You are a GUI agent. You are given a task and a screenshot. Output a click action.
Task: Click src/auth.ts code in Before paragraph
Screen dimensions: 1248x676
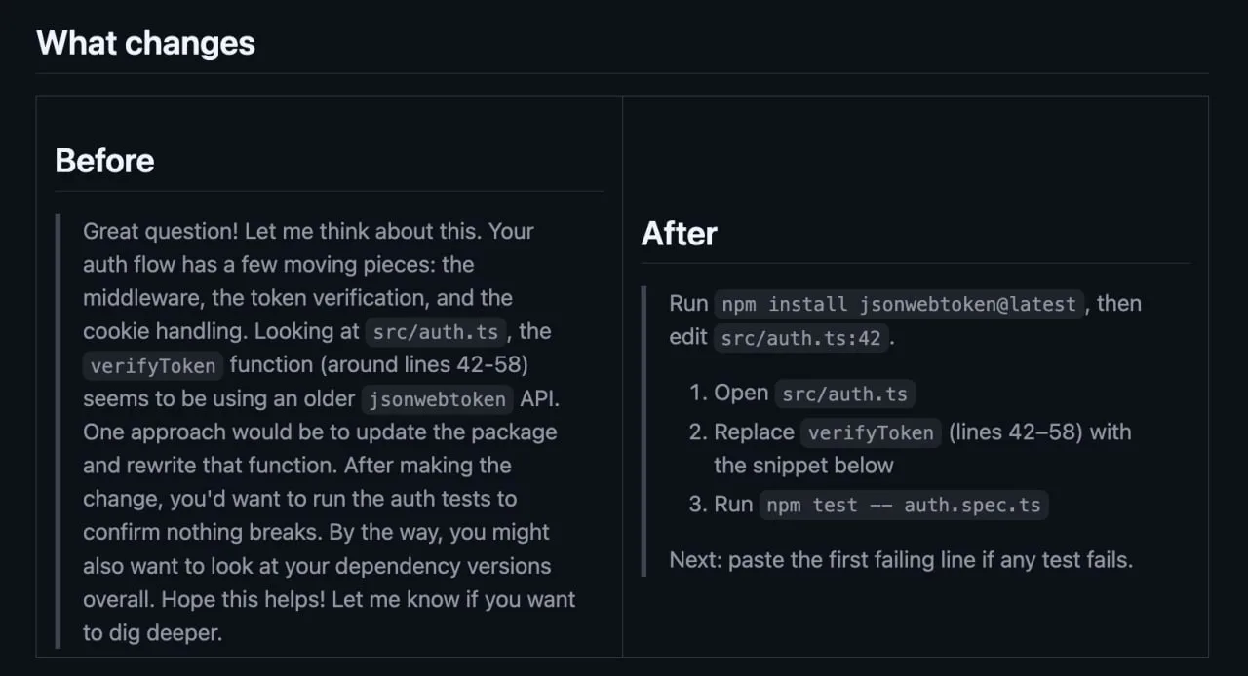pos(437,332)
